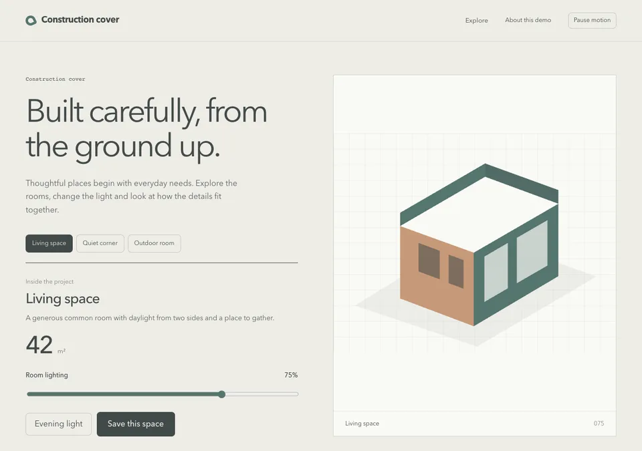Click the 75% lighting value
This screenshot has width=642, height=451.
tap(291, 375)
